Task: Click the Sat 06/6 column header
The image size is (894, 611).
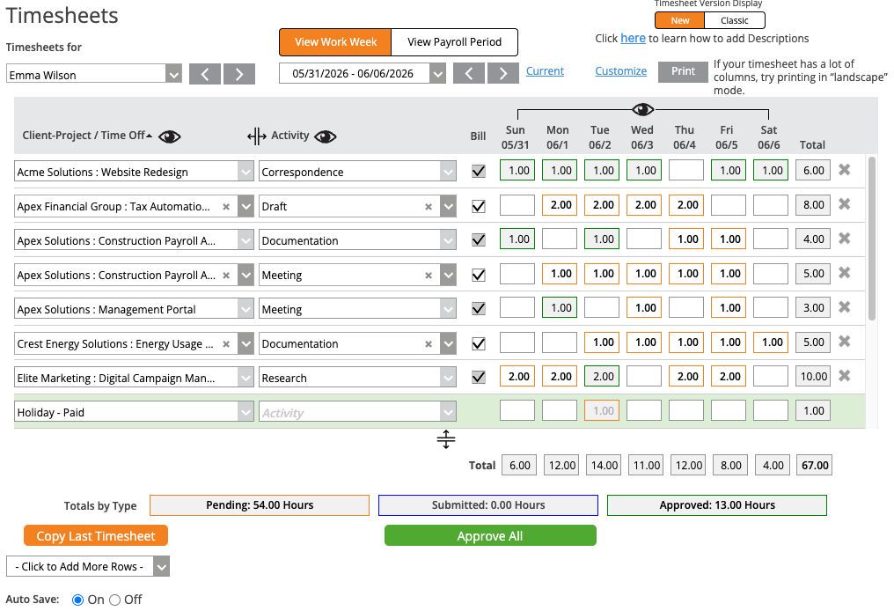Action: pyautogui.click(x=768, y=137)
